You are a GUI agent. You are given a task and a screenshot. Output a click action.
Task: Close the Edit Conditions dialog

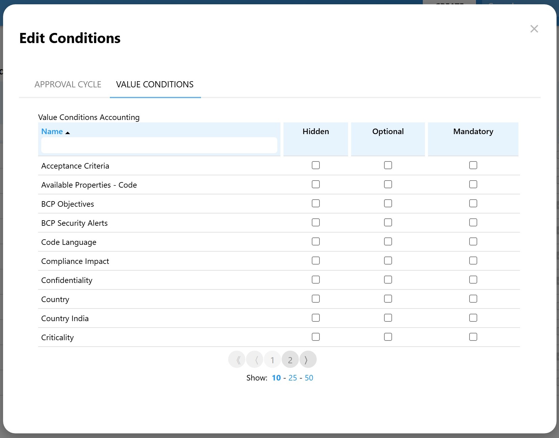click(x=534, y=29)
